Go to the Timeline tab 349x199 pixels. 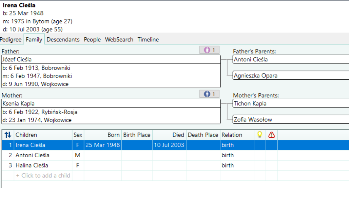click(x=148, y=40)
